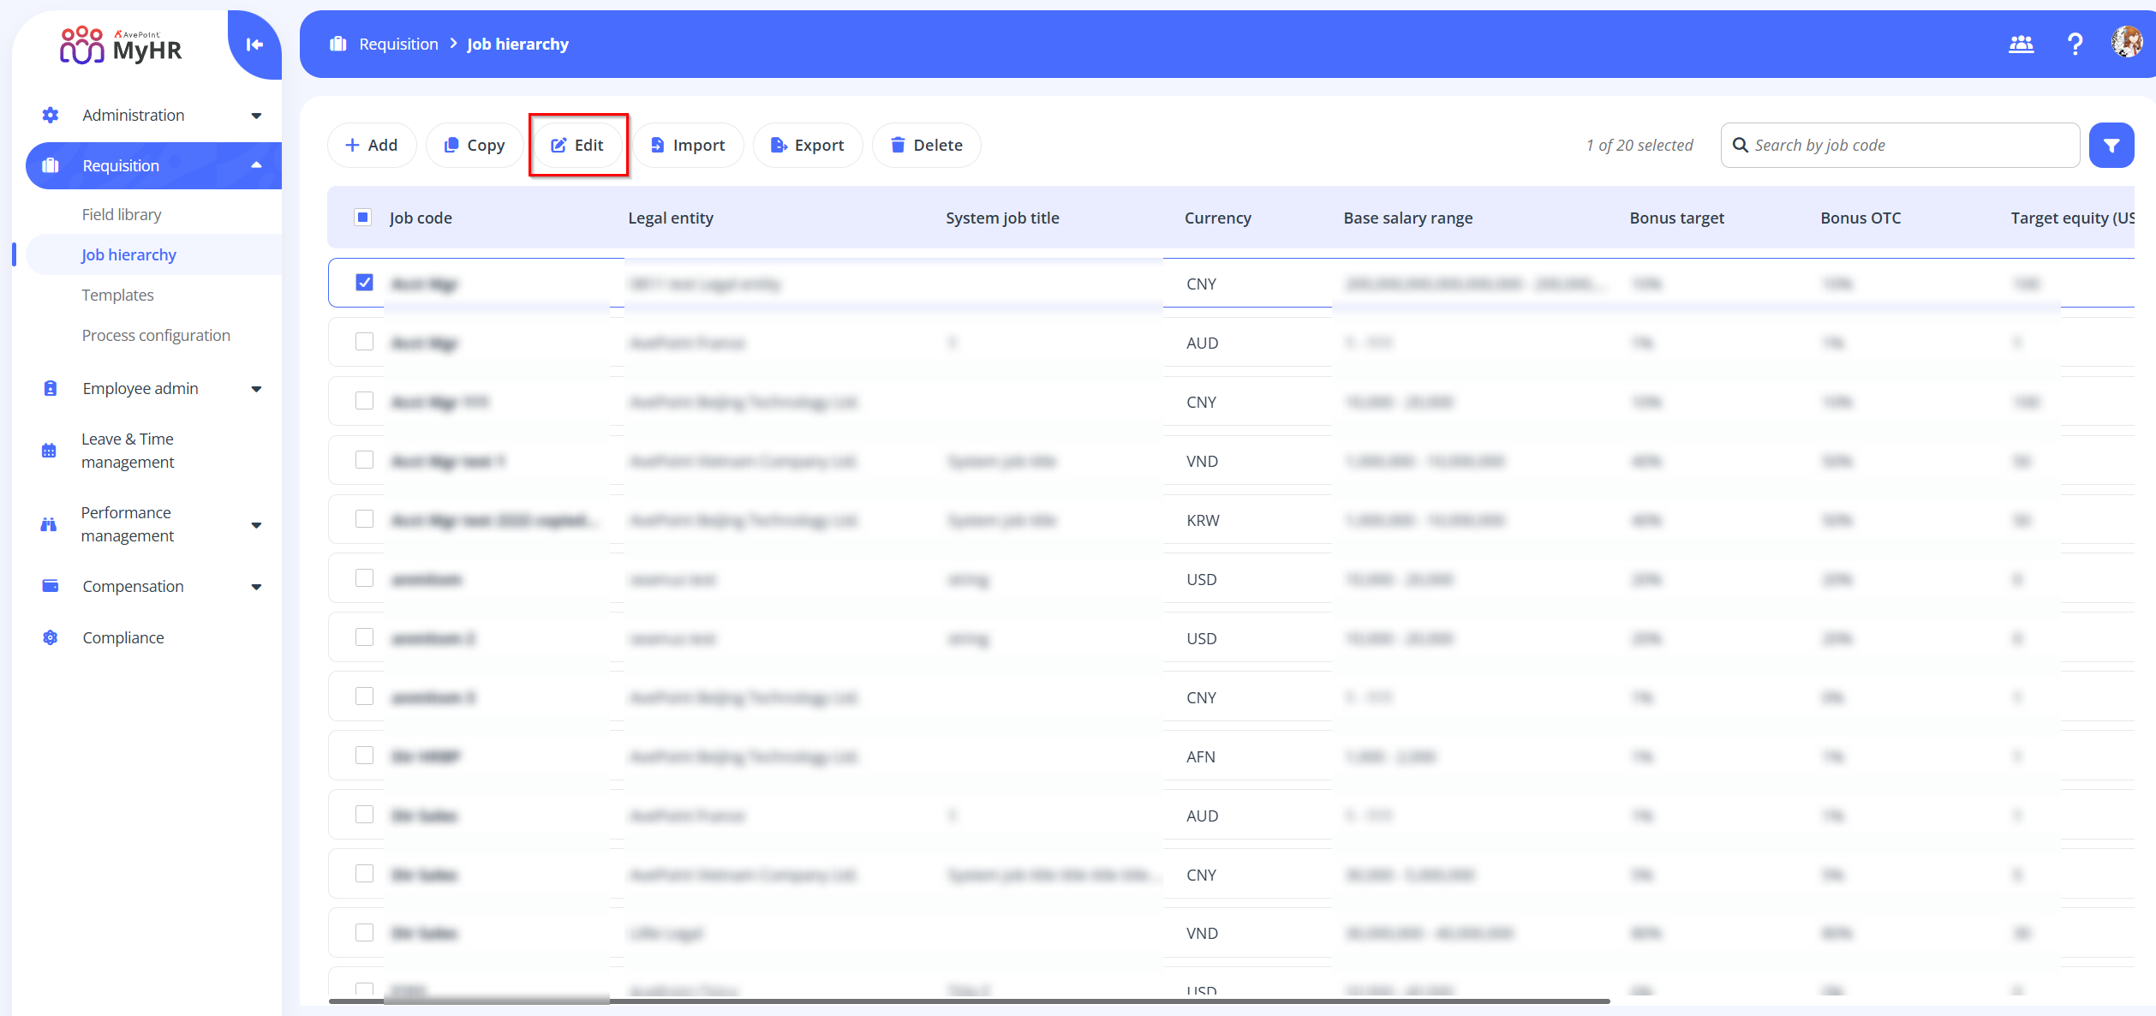Screen dimensions: 2156x1016
Task: Export job hierarchy data
Action: point(808,146)
